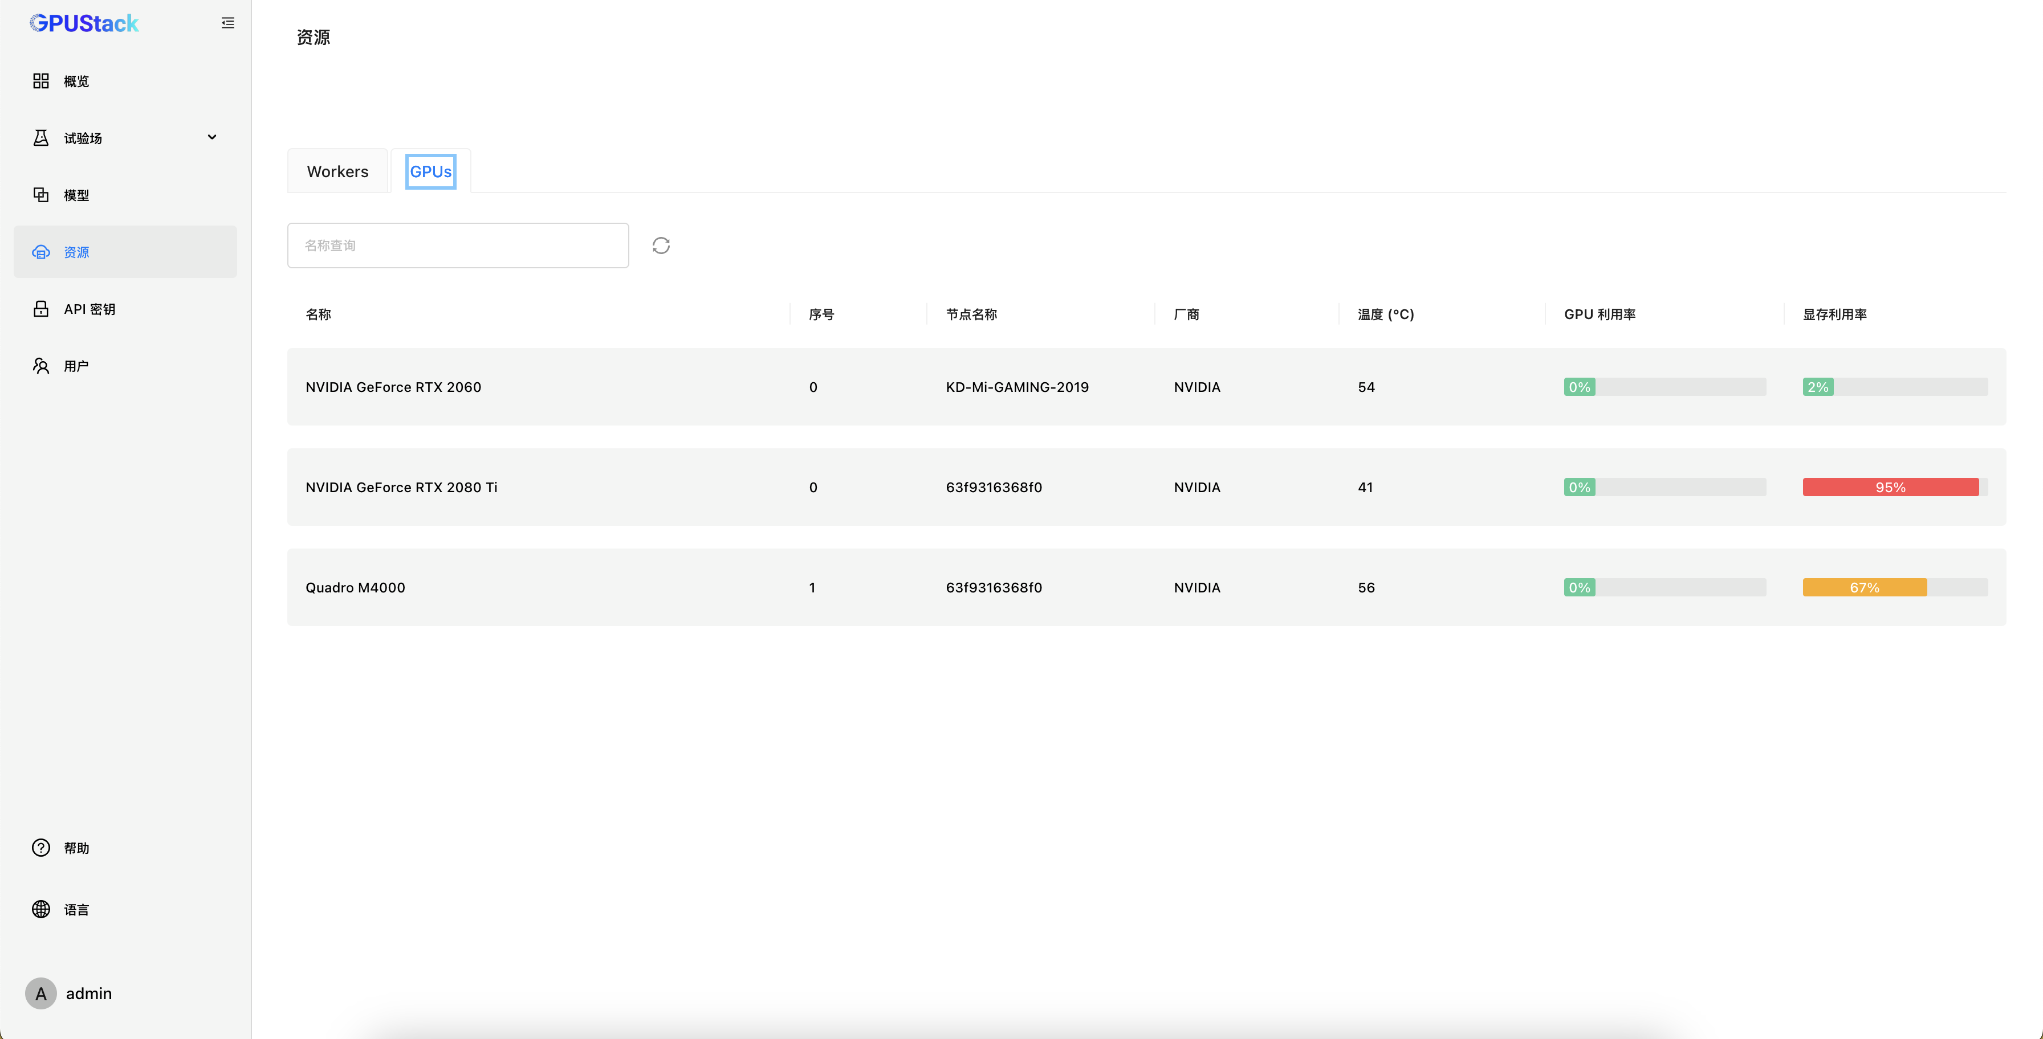Image resolution: width=2043 pixels, height=1039 pixels.
Task: Click the playground flask icon
Action: coord(40,138)
